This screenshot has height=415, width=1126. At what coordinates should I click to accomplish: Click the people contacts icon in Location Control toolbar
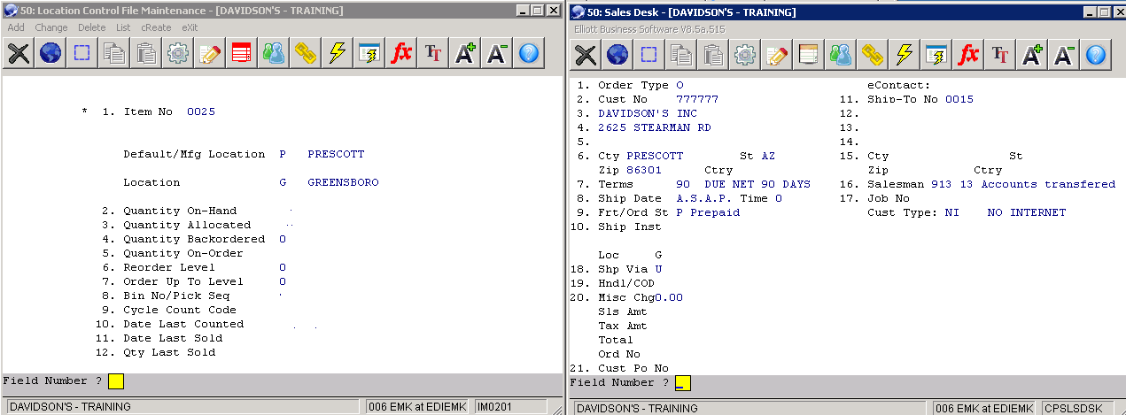[273, 53]
